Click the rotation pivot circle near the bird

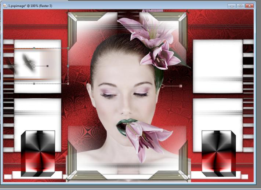coord(34,66)
